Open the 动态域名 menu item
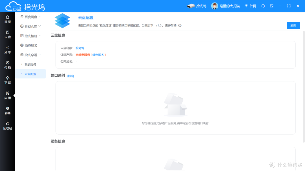This screenshot has width=305, height=171. pyautogui.click(x=30, y=45)
